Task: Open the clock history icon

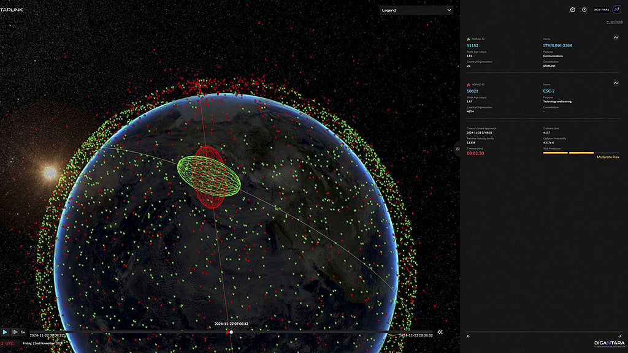Action: coord(584,10)
